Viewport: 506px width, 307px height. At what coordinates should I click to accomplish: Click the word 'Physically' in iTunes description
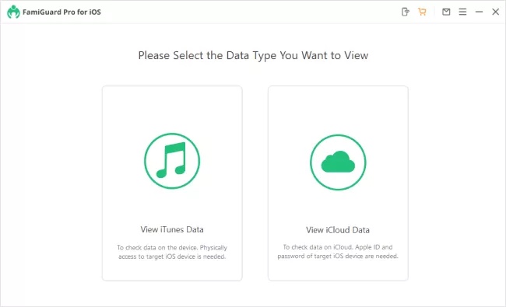tap(213, 248)
